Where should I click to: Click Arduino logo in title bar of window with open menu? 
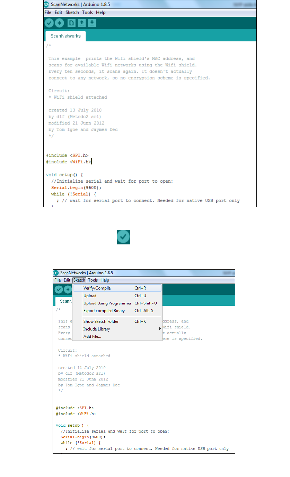coord(56,273)
